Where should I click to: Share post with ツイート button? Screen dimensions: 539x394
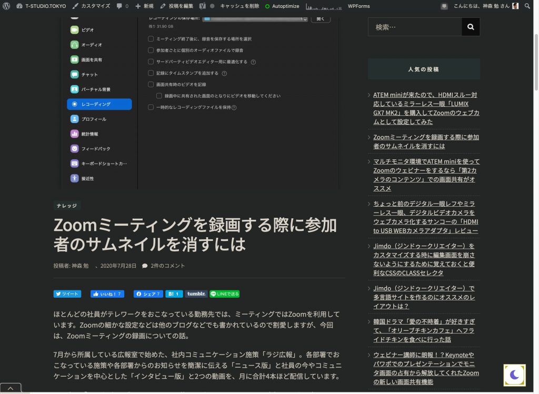[x=67, y=294]
